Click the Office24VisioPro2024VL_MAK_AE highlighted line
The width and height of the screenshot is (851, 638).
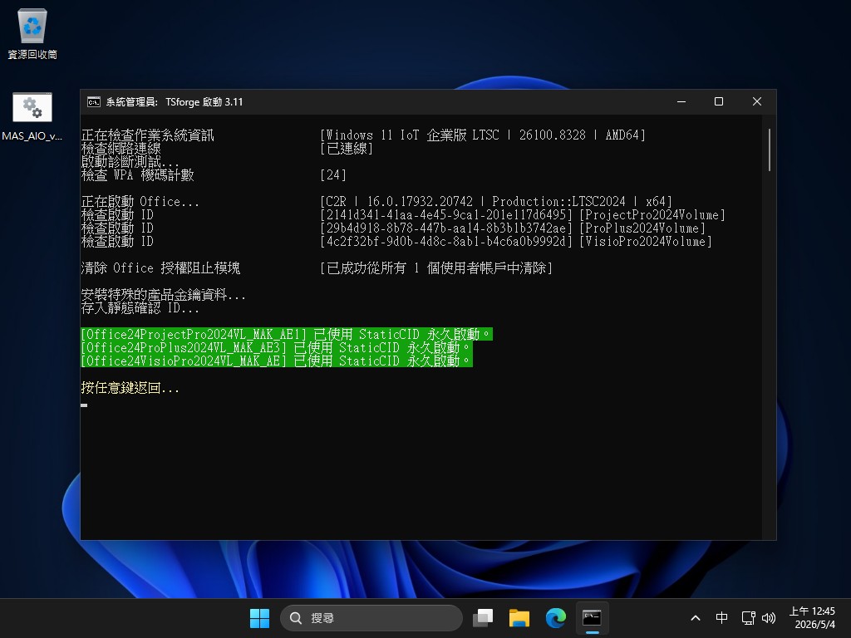pos(277,361)
